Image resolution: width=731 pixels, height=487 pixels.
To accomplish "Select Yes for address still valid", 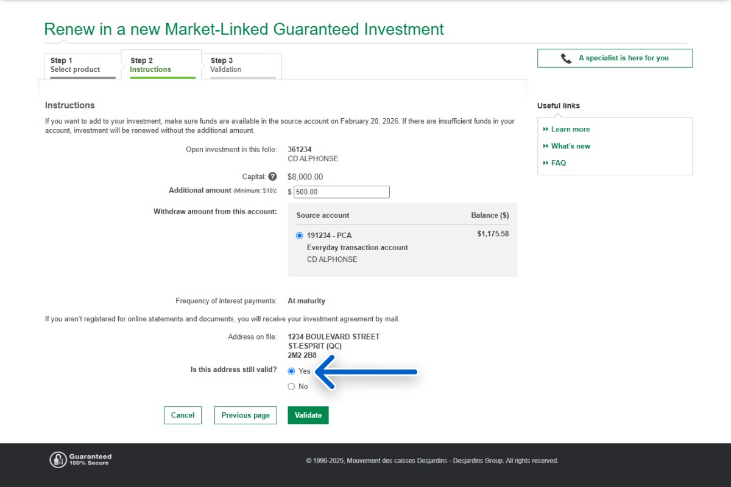I will [x=291, y=371].
